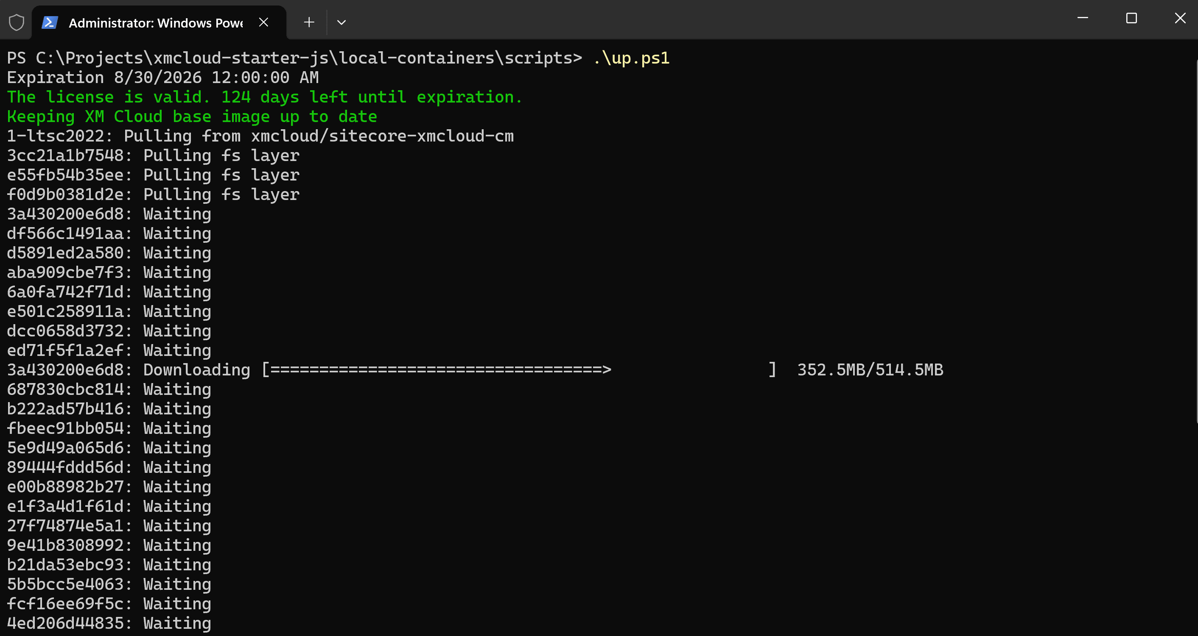Image resolution: width=1198 pixels, height=636 pixels.
Task: Click the layer ID 3cc21a1b7548
Action: click(65, 156)
